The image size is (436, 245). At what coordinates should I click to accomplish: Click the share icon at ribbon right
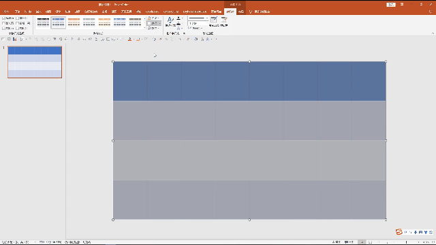point(431,12)
